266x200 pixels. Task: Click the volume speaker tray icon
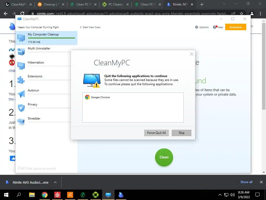pyautogui.click(x=232, y=195)
